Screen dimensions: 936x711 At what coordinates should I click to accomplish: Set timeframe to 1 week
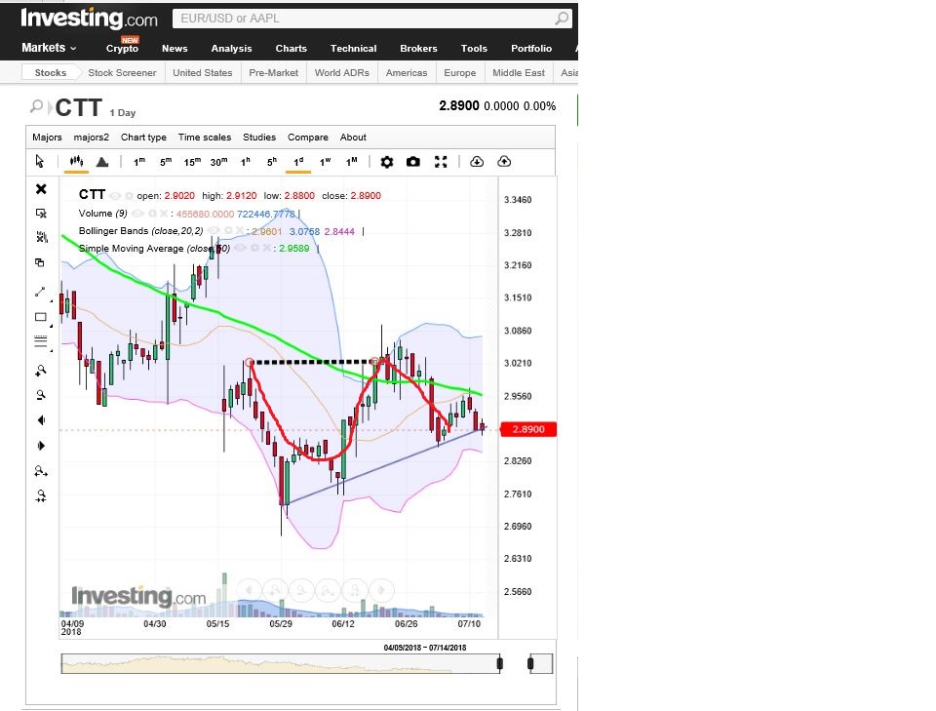click(x=325, y=162)
